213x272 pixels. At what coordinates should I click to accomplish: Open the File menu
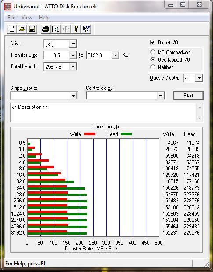pos(11,18)
